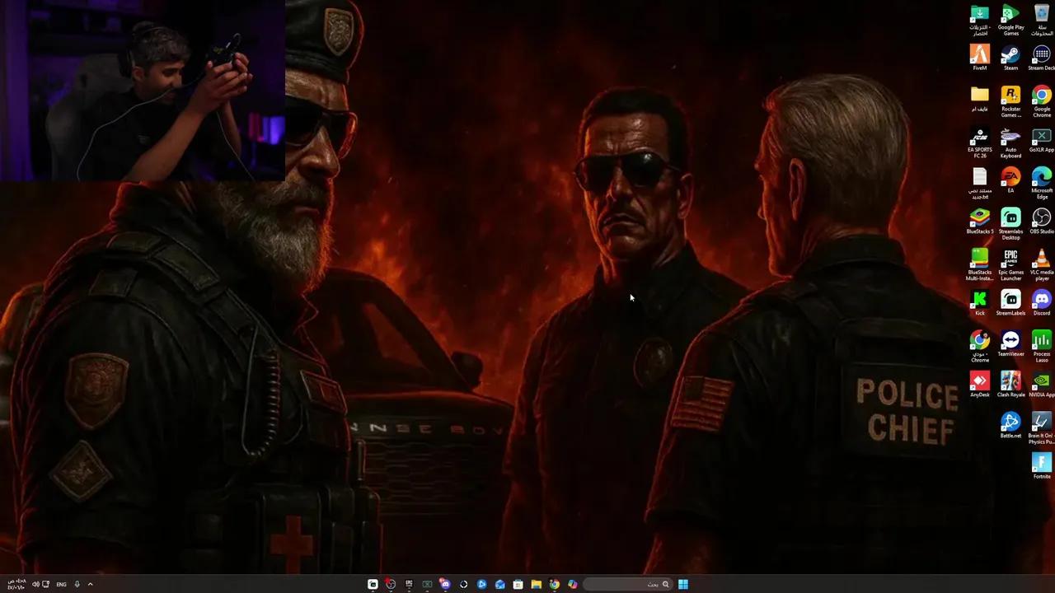Viewport: 1055px width, 593px height.
Task: Select the Microsoft Edge desktop shortcut
Action: (1042, 183)
